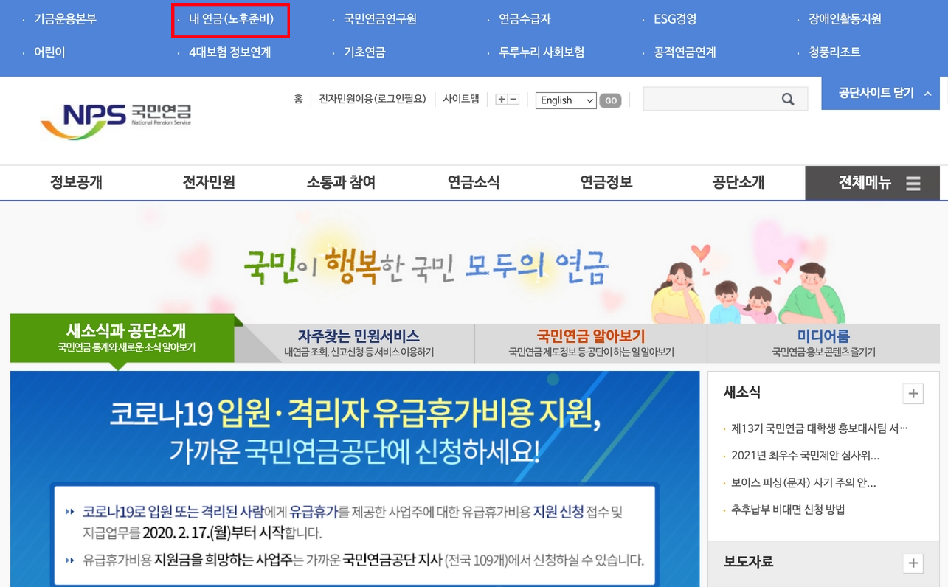
Task: Open 두루누리 사회보험 link
Action: [542, 52]
